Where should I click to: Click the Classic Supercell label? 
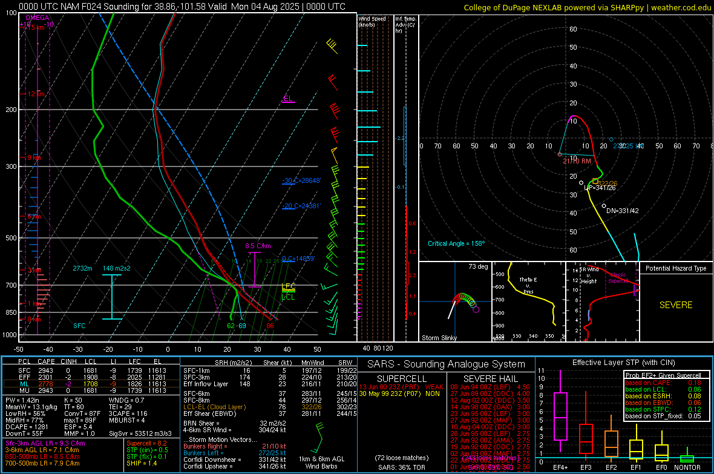(618, 278)
